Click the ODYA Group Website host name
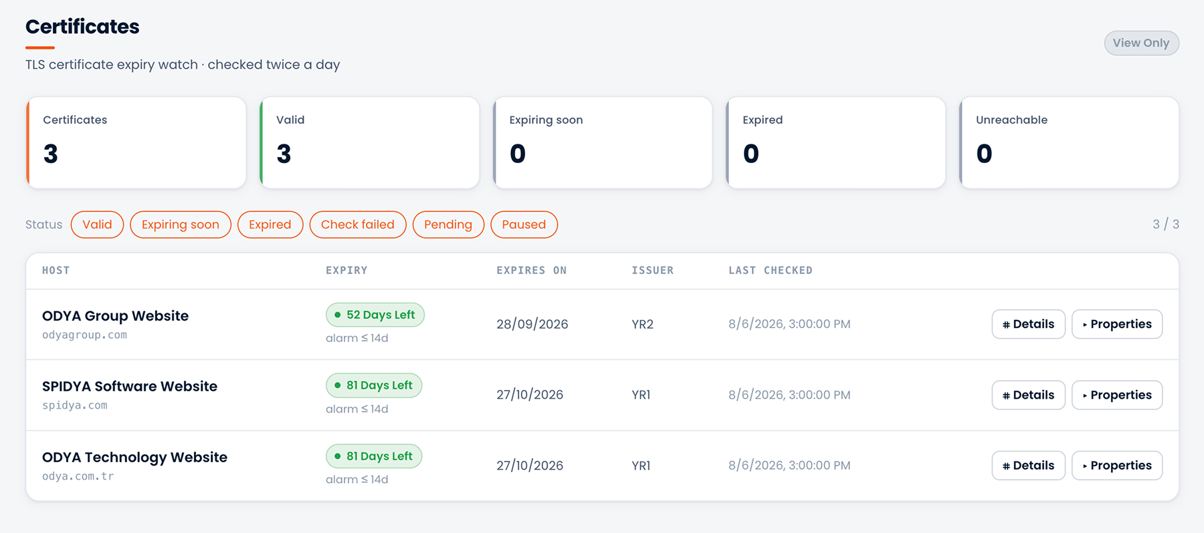Viewport: 1204px width, 533px height. pyautogui.click(x=115, y=316)
